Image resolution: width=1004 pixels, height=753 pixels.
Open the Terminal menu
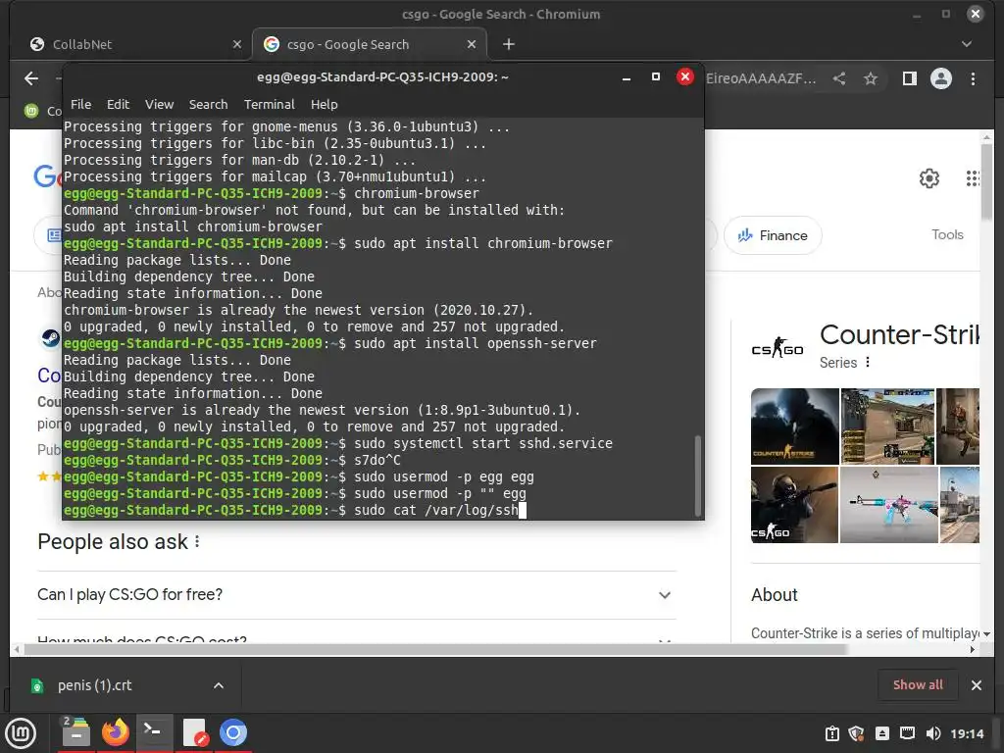pos(269,104)
